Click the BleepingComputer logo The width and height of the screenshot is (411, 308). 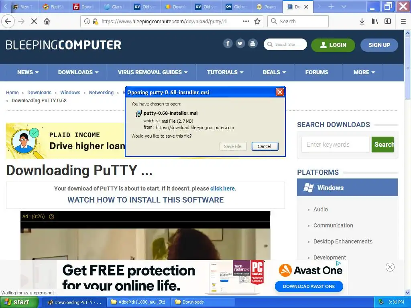63,45
